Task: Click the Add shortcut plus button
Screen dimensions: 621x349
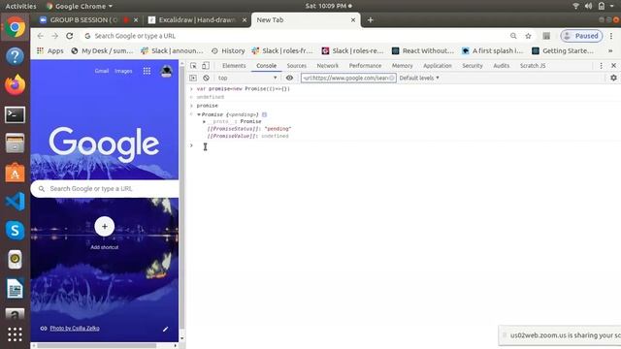Action: pos(105,226)
